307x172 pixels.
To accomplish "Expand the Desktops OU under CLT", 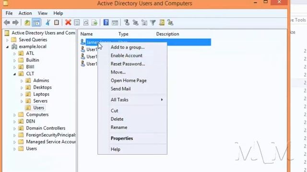I will click(22, 87).
